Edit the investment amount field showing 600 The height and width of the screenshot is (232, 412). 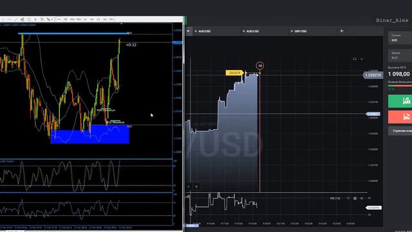click(x=400, y=38)
